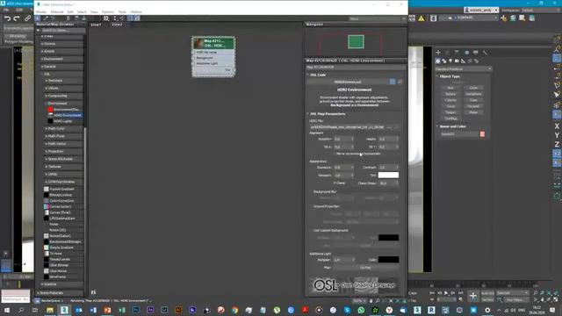Screen dimensions: 562x316
Task: Open white Tint color swatch
Action: pyautogui.click(x=388, y=176)
